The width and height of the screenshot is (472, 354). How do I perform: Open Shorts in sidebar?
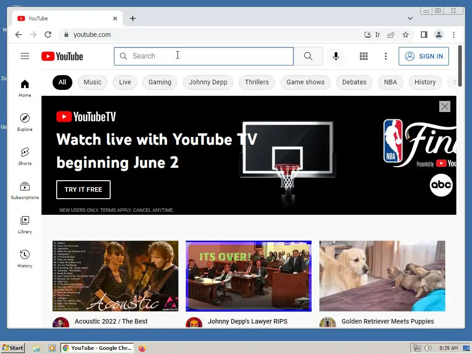(25, 156)
